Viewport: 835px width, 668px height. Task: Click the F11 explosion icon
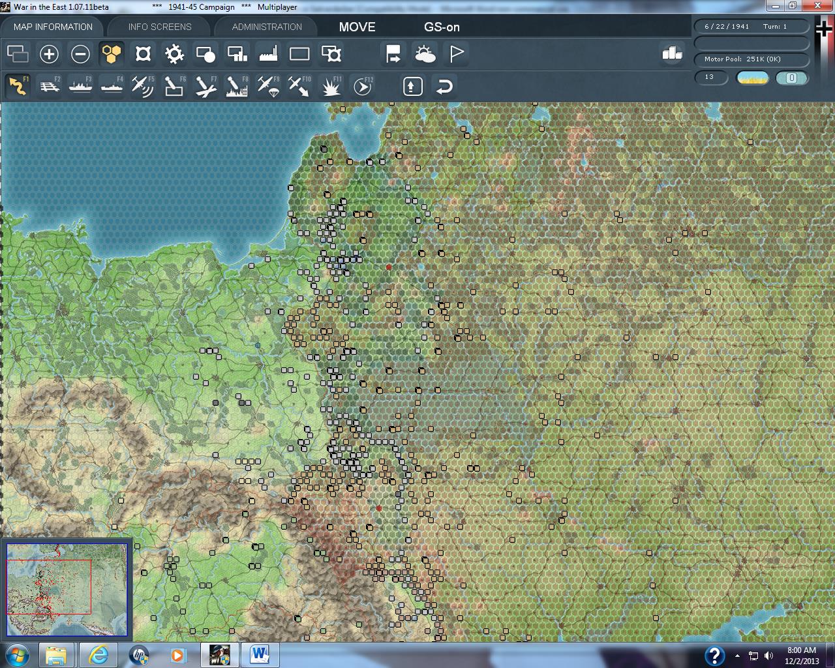pos(331,86)
